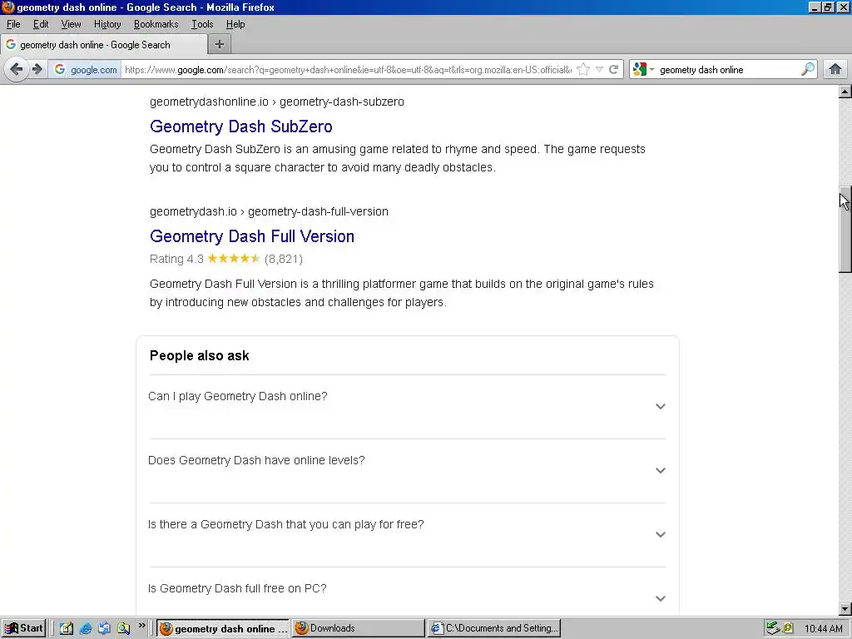Open the Tools menu
This screenshot has width=852, height=639.
coord(202,24)
